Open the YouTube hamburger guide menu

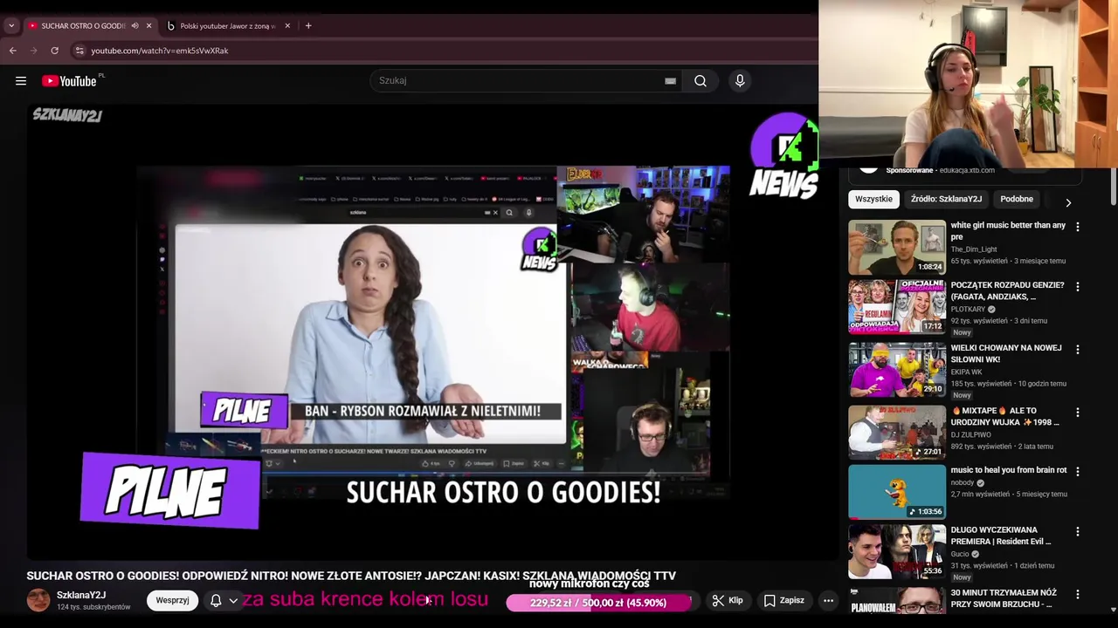(x=21, y=81)
